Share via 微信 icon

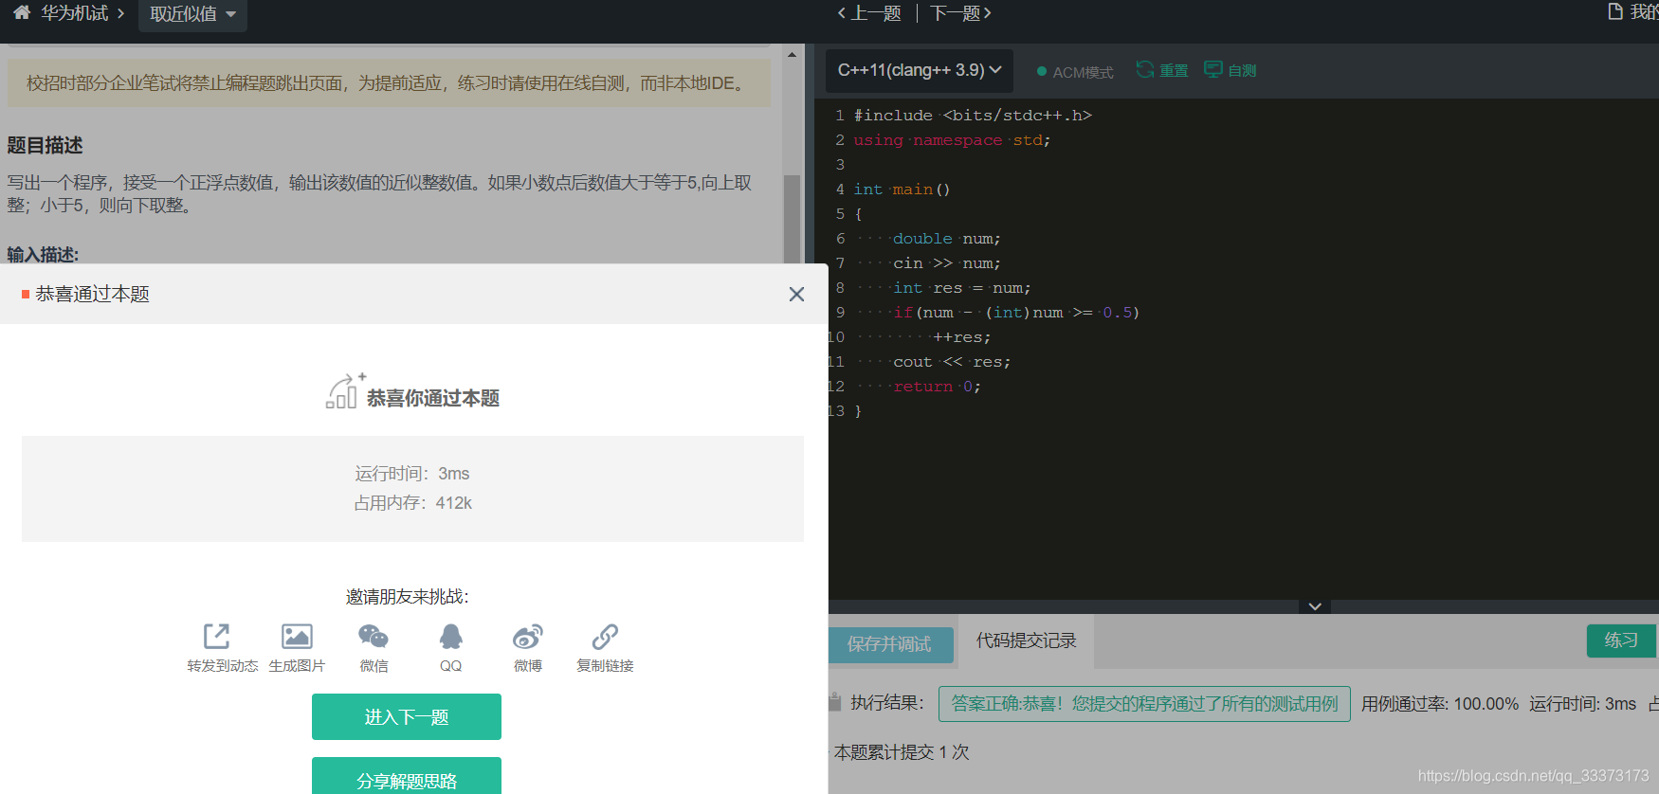pyautogui.click(x=374, y=636)
